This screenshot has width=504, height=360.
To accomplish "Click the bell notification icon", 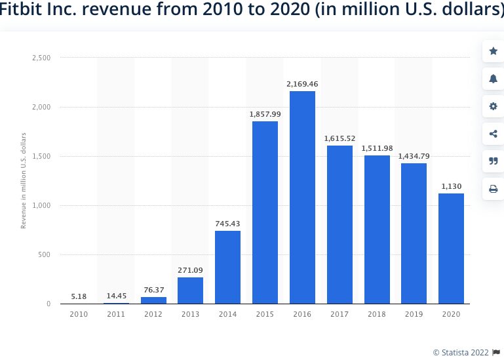I will coord(493,79).
